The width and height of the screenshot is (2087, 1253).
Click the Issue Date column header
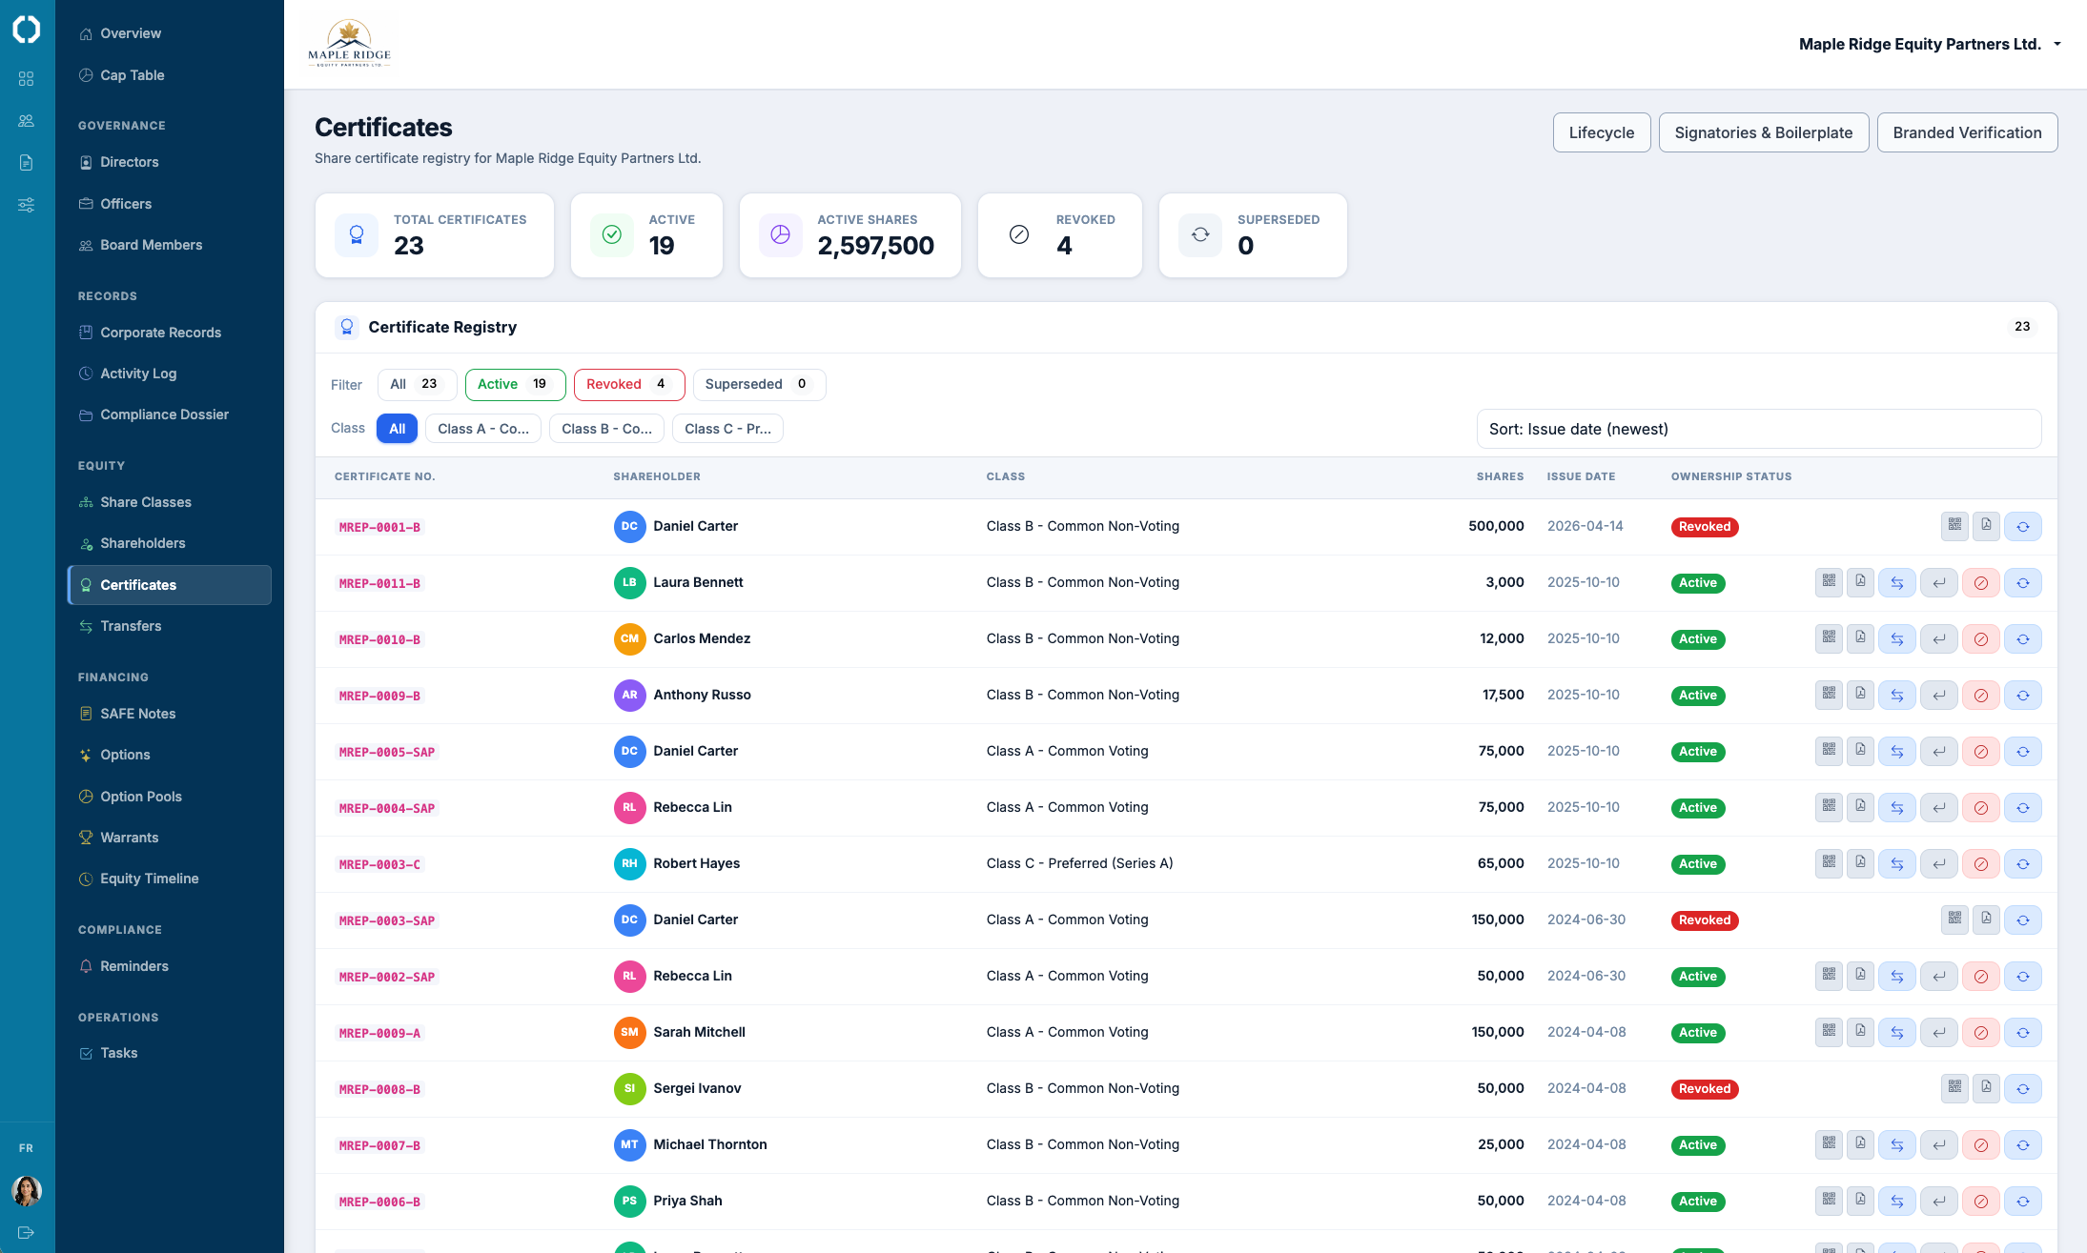coord(1581,476)
